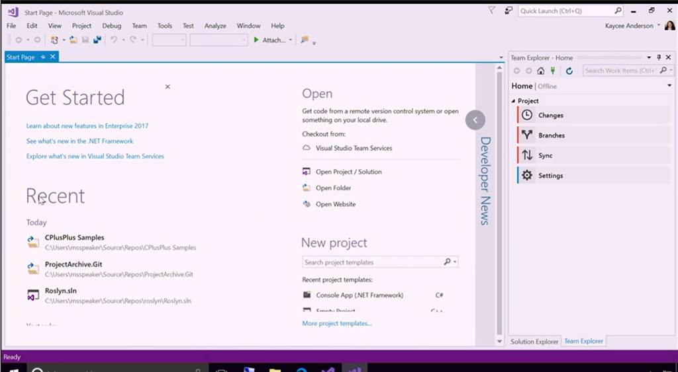This screenshot has height=372, width=678.
Task: Toggle the pin on Team Explorer panel
Action: 658,57
